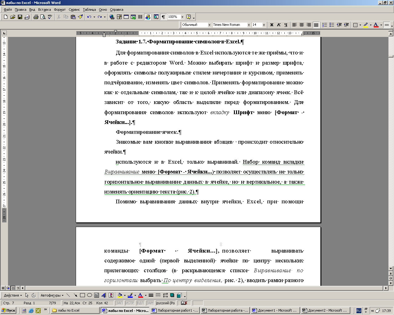Open the Вставка menu
Screen dimensions: 394x315
44,10
